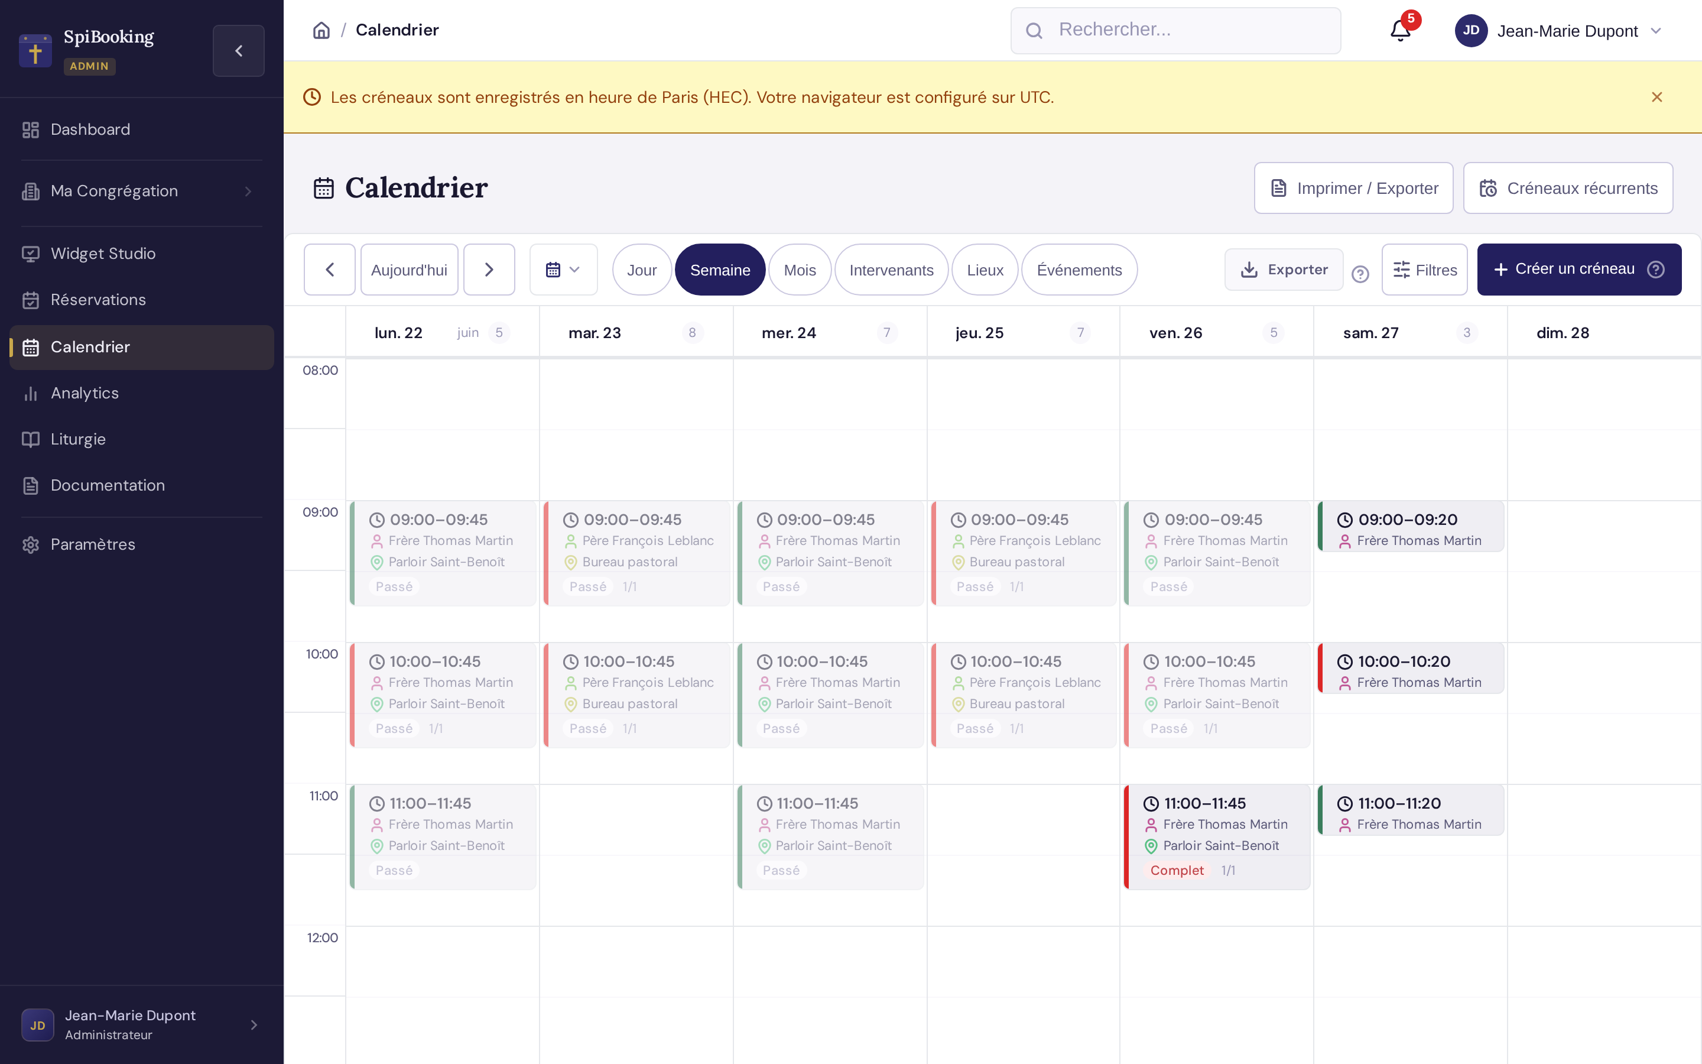Click the clock icon in the warning banner
Image resolution: width=1702 pixels, height=1064 pixels.
[x=311, y=97]
